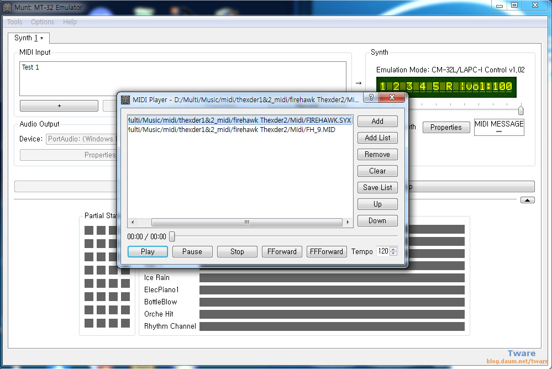Open the Help menu
This screenshot has width=552, height=369.
70,22
